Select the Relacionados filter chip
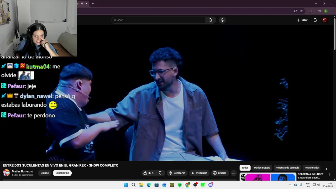The width and height of the screenshot is (336, 189). (x=312, y=168)
